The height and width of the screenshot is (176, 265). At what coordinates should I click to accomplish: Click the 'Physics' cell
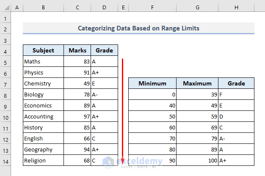[43, 72]
